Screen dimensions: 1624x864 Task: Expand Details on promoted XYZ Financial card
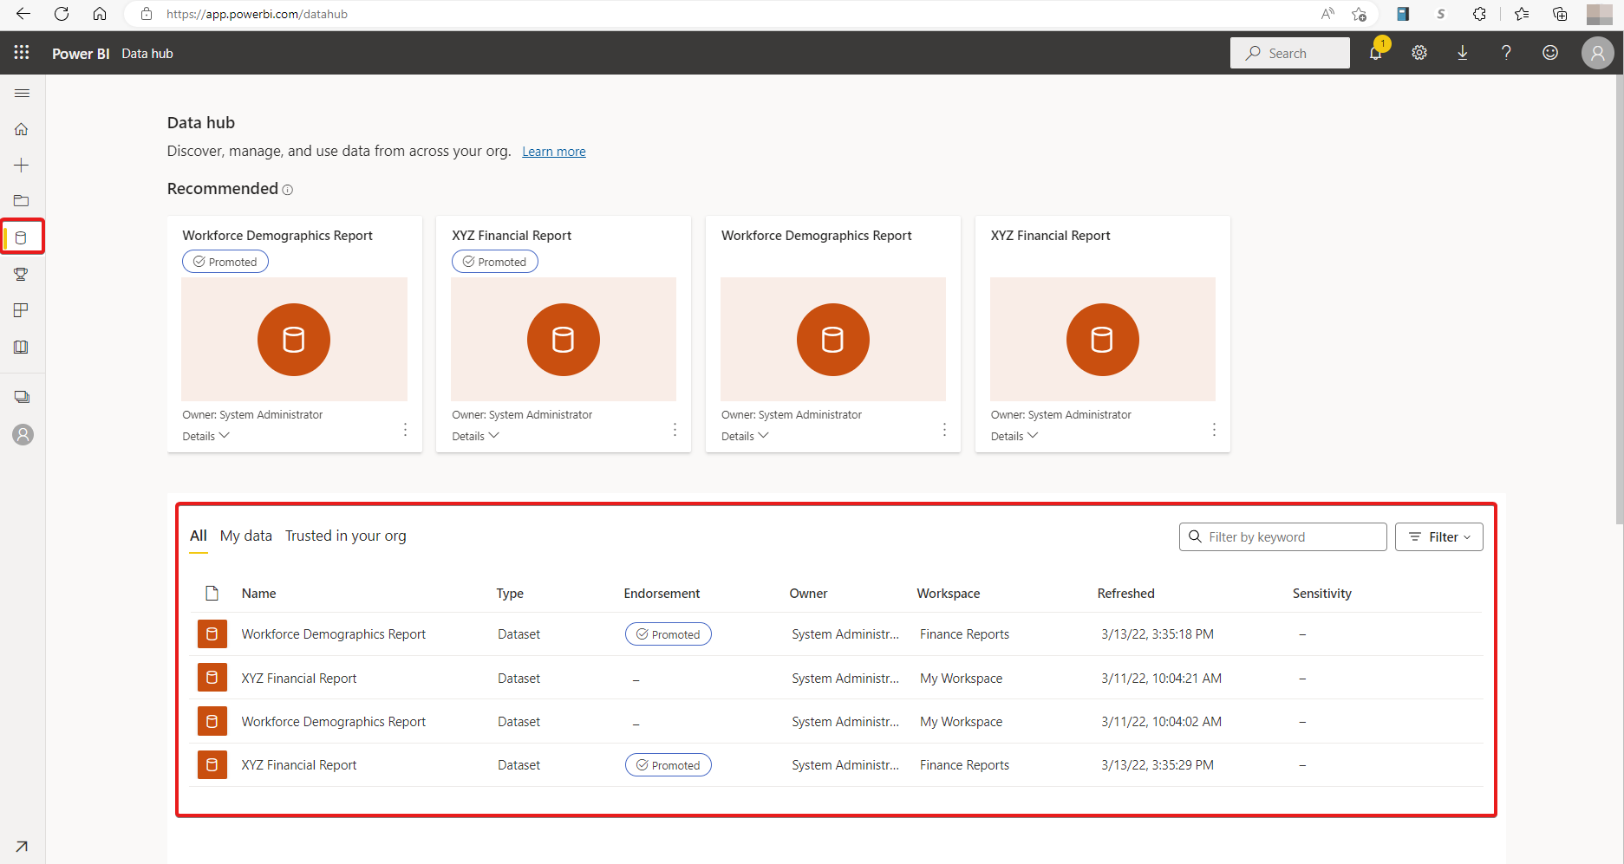[x=475, y=436]
